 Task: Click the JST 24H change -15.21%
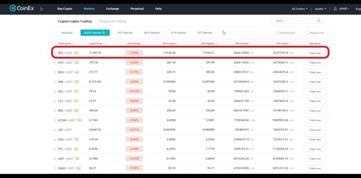[134, 130]
